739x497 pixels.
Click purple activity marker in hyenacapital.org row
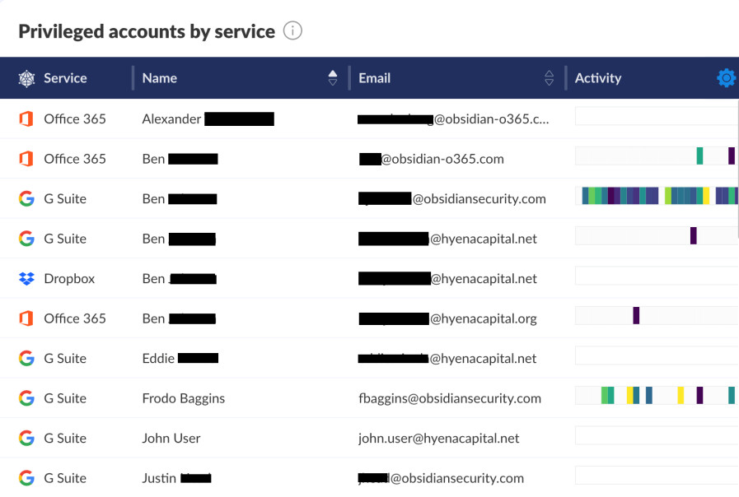click(636, 315)
